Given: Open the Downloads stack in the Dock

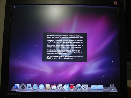Looking at the screenshot, I should [x=106, y=87].
